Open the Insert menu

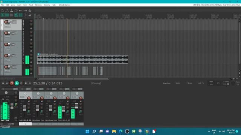(19, 5)
